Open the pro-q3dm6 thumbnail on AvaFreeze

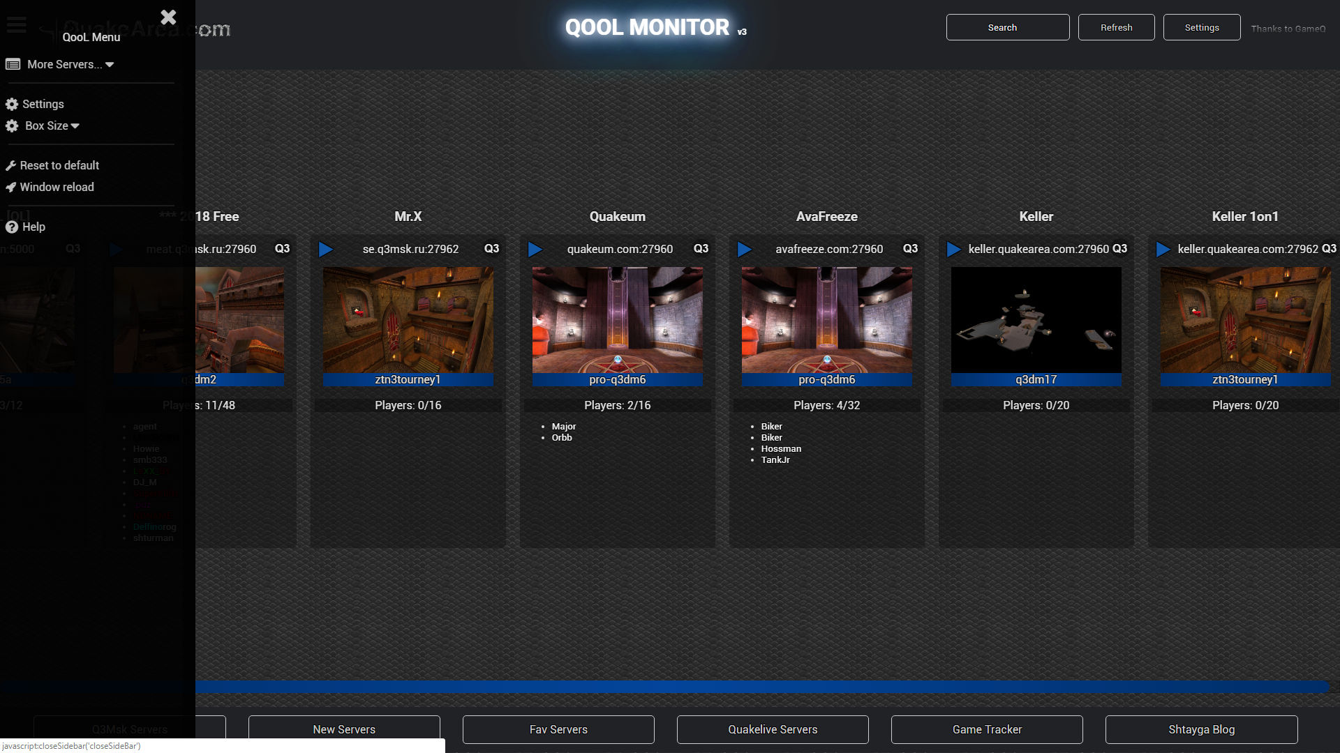[x=826, y=320]
